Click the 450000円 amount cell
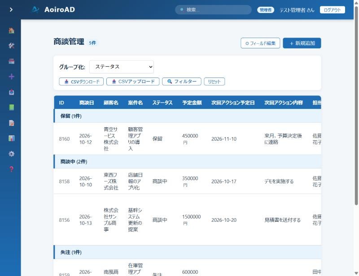 (190, 139)
